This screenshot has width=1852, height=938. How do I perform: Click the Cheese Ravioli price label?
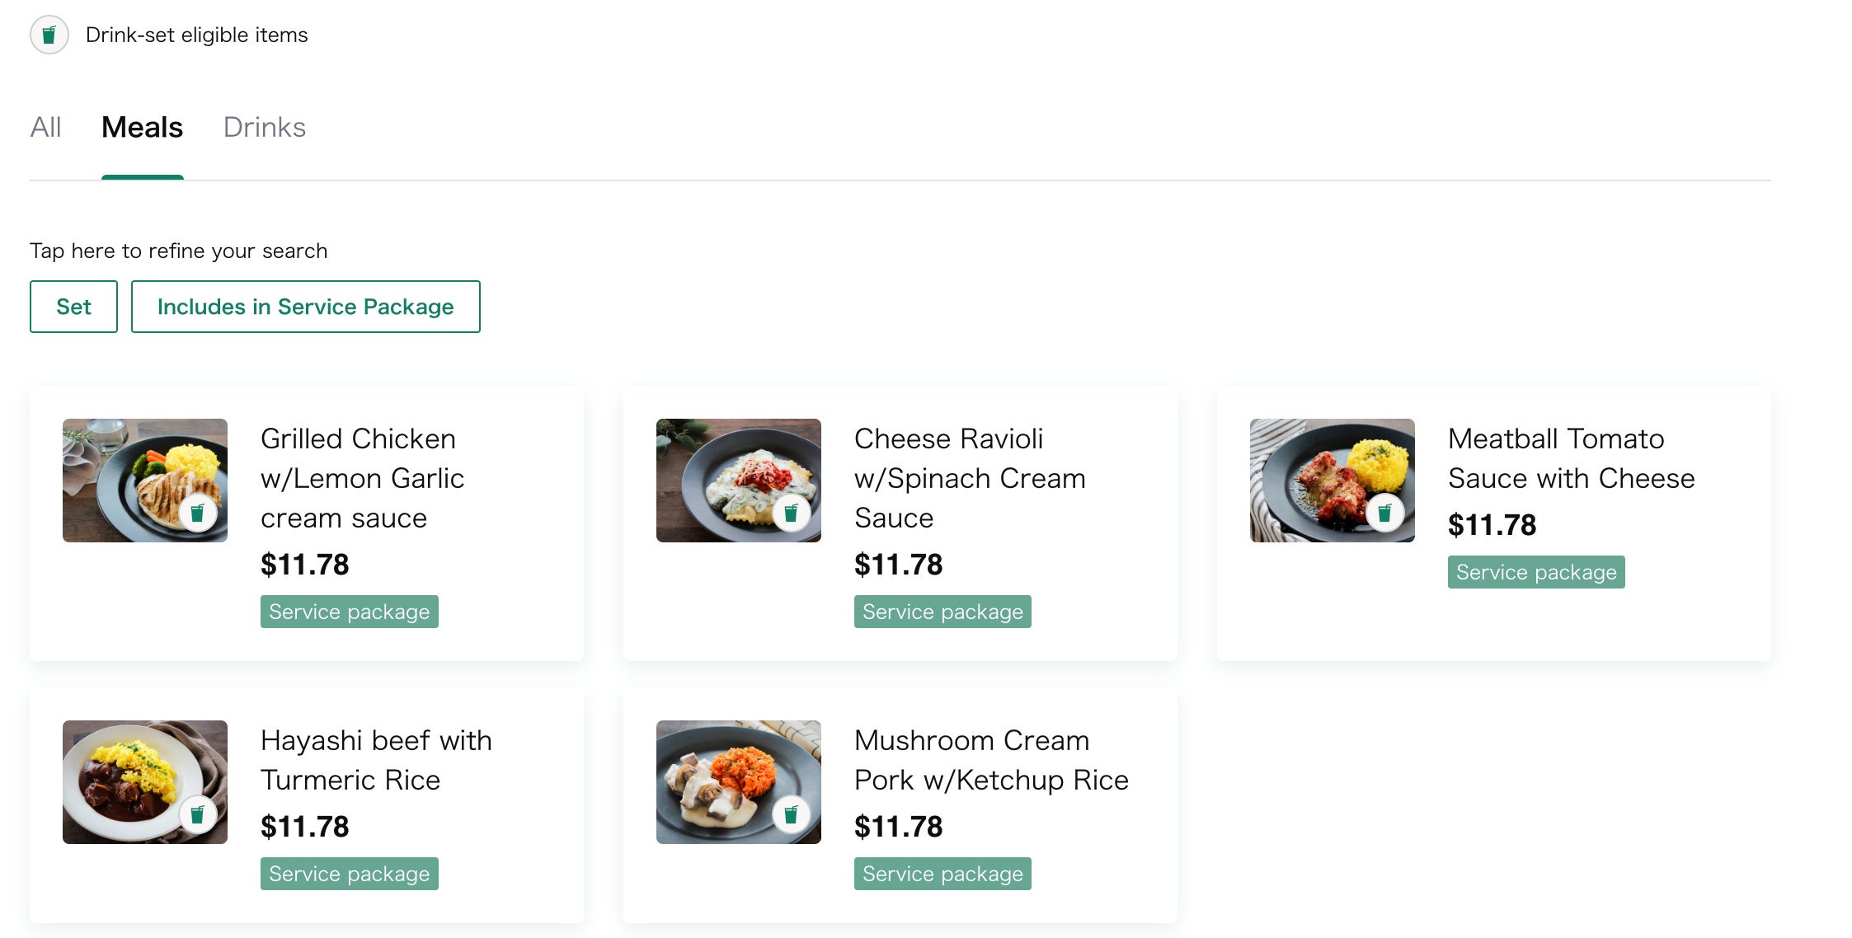tap(899, 564)
